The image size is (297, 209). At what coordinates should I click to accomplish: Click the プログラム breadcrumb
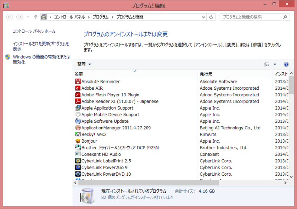tap(101, 17)
